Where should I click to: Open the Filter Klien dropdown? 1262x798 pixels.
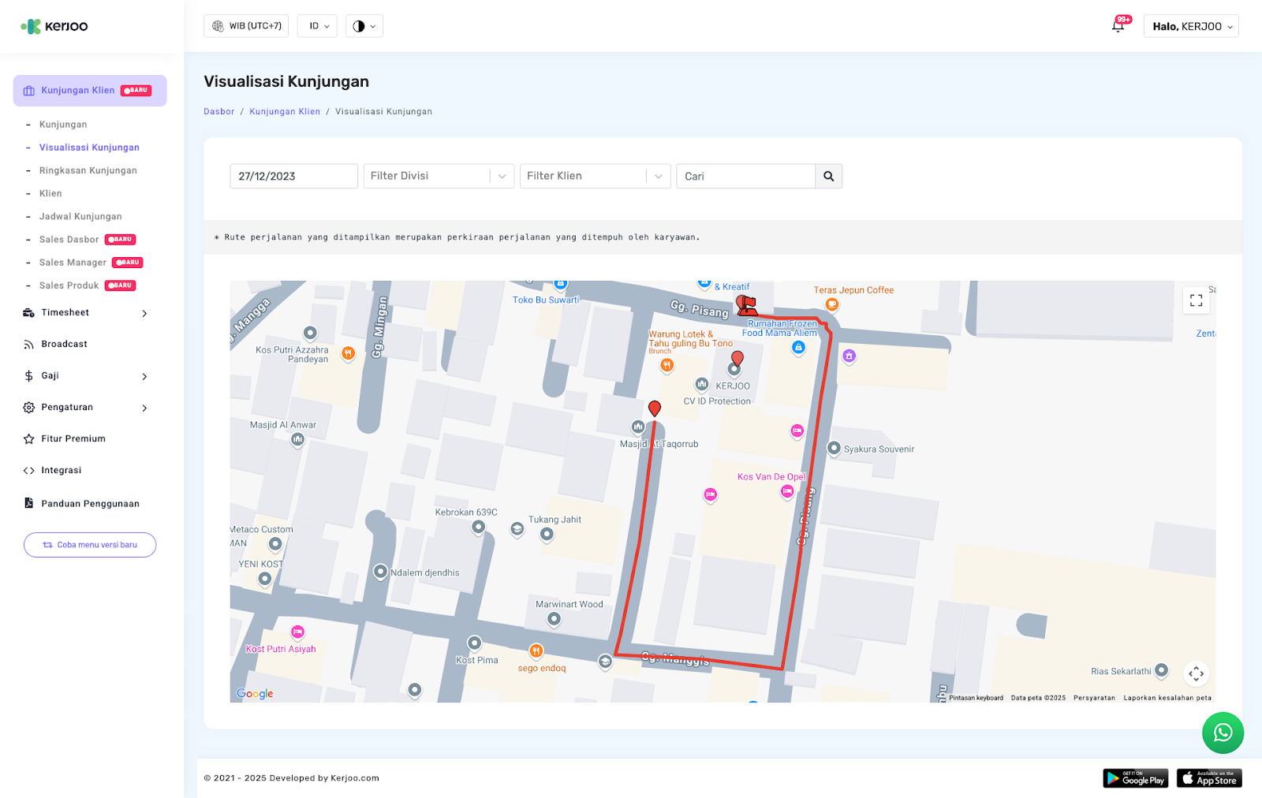tap(595, 176)
